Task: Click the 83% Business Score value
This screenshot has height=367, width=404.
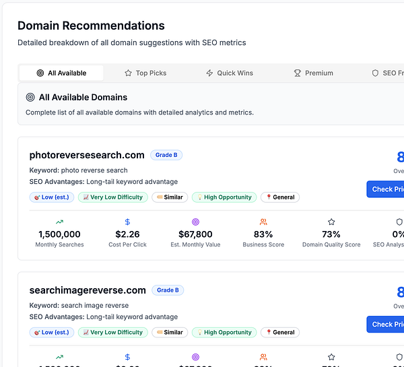Action: click(x=263, y=234)
